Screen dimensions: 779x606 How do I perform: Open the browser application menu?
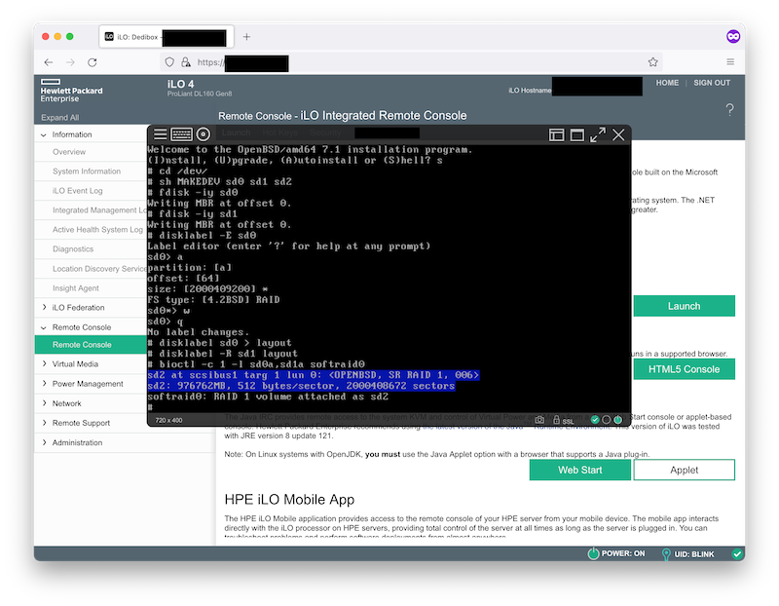[730, 61]
